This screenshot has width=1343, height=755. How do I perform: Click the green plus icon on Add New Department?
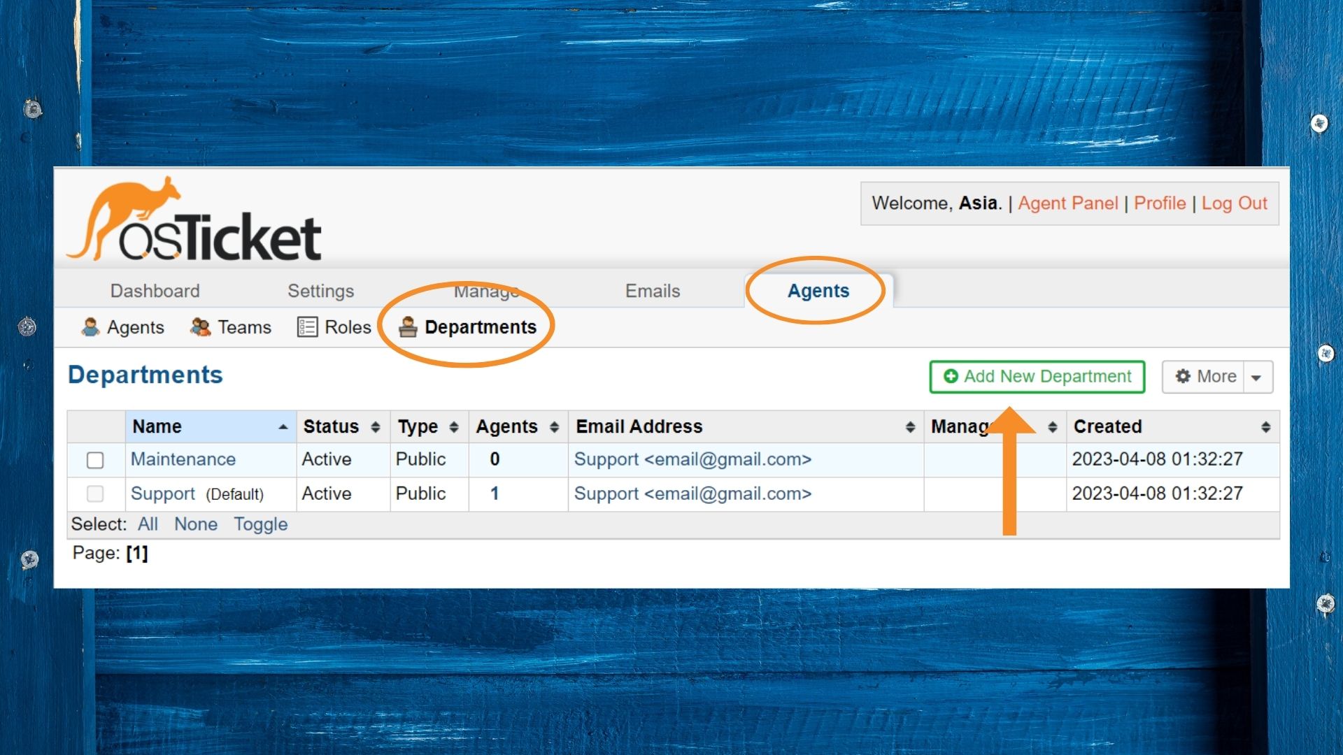(x=950, y=377)
